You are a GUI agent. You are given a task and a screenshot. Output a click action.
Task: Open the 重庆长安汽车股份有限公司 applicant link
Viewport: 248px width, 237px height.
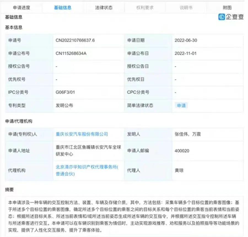click(x=82, y=134)
